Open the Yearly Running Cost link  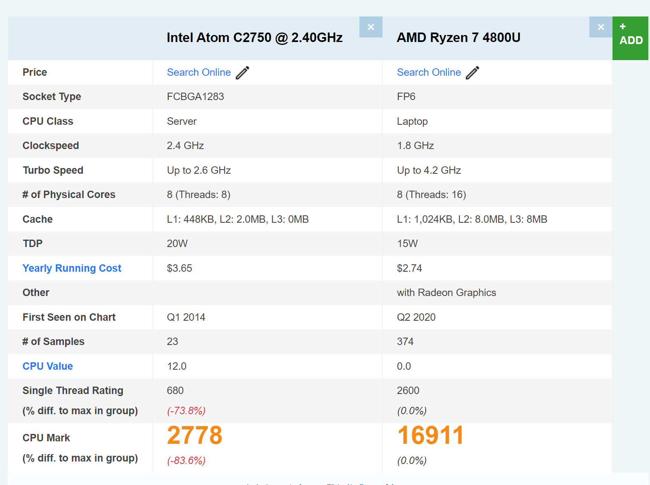[x=72, y=268]
